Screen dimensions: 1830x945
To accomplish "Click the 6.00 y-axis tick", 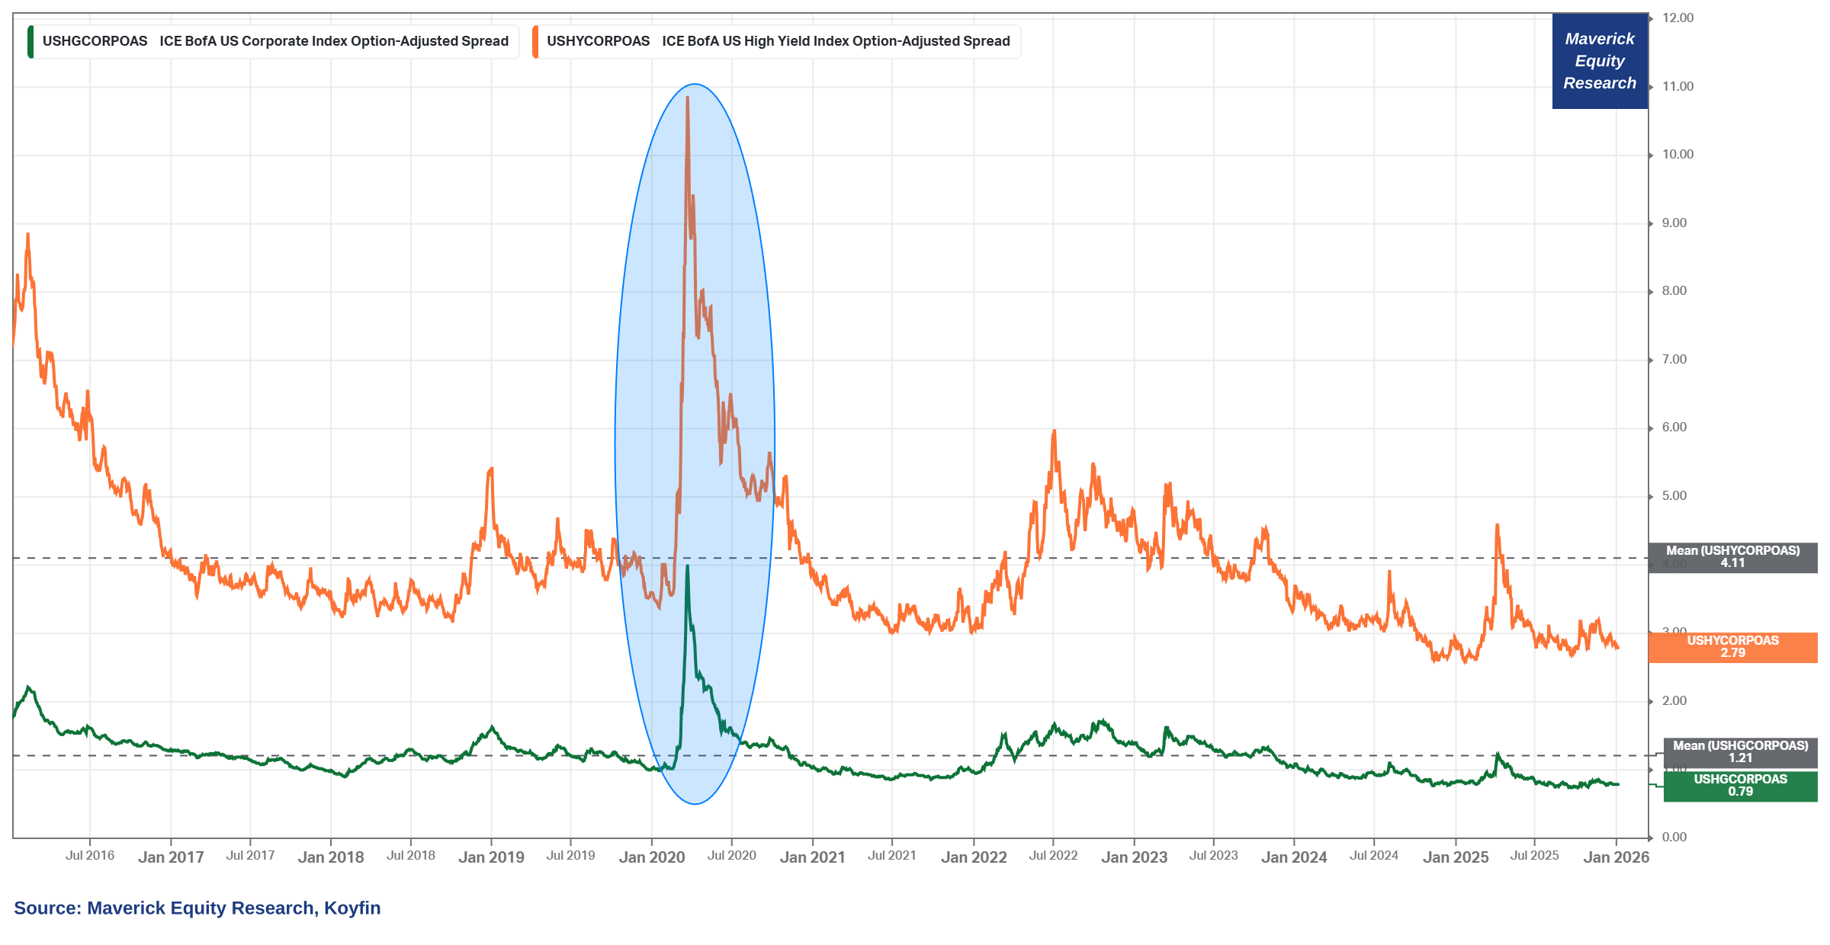I will pos(1674,428).
